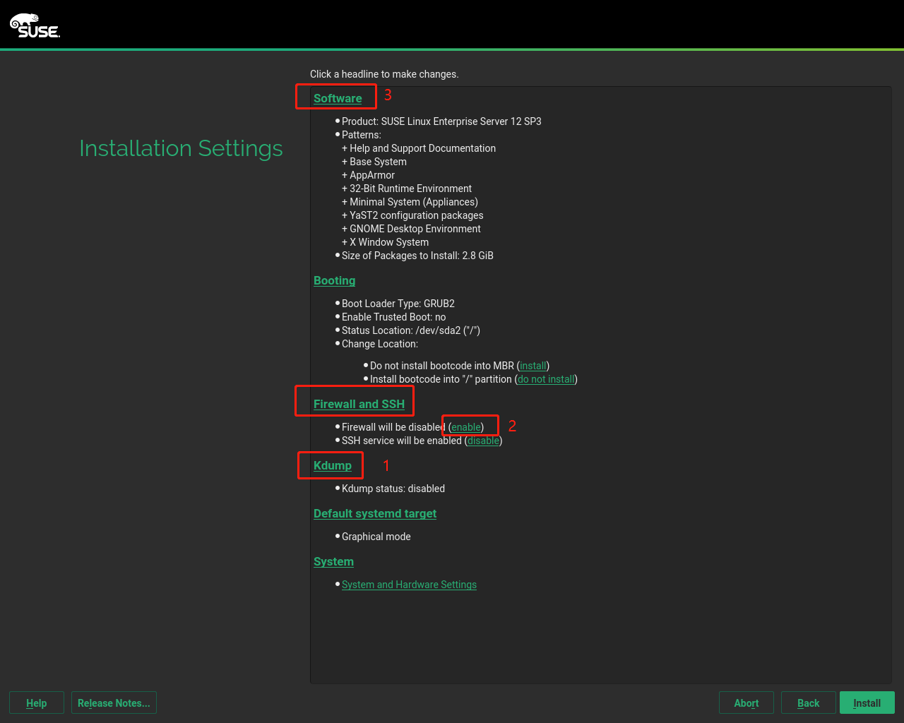Screen dimensions: 904x723
Task: Select text 'Product: SUSE Linux Enterprise Server 12 SP3'
Action: (441, 121)
